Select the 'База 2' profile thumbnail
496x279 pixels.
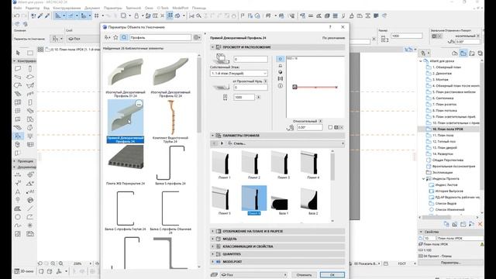[x=313, y=201]
